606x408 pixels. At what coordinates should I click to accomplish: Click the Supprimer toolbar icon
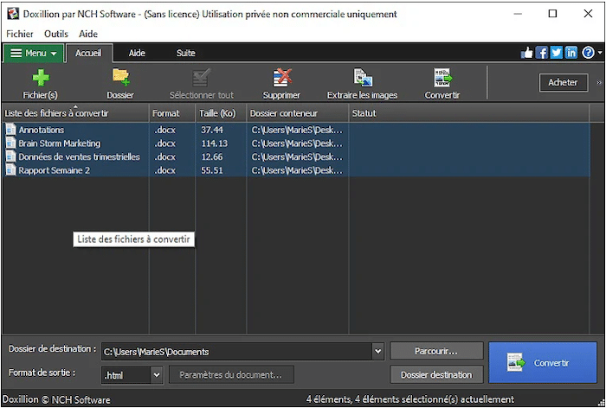pyautogui.click(x=281, y=78)
